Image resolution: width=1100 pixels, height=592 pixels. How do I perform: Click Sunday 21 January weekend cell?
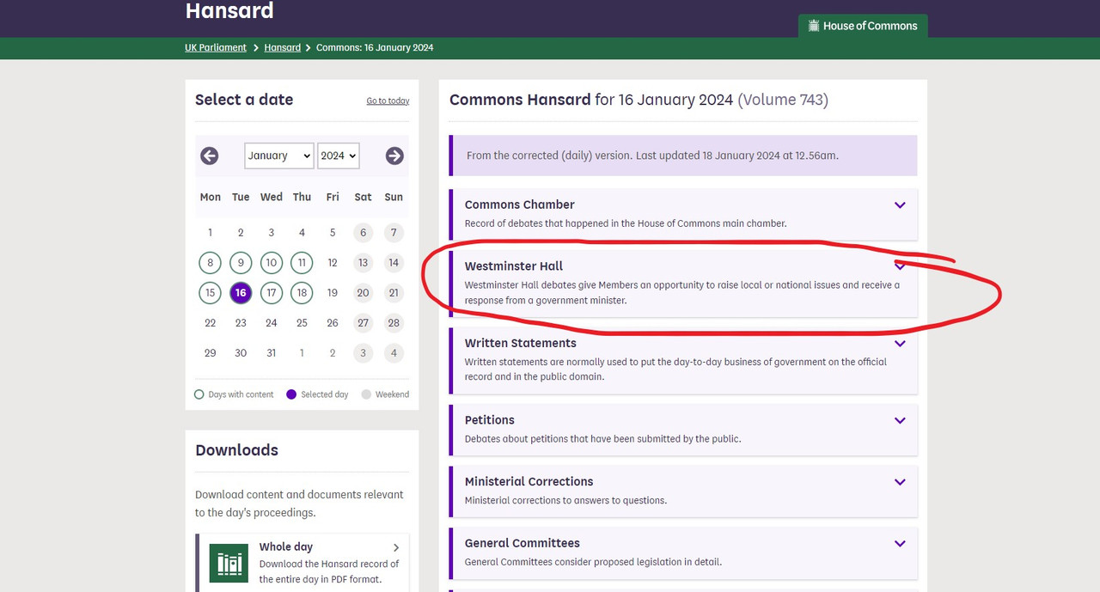point(394,293)
